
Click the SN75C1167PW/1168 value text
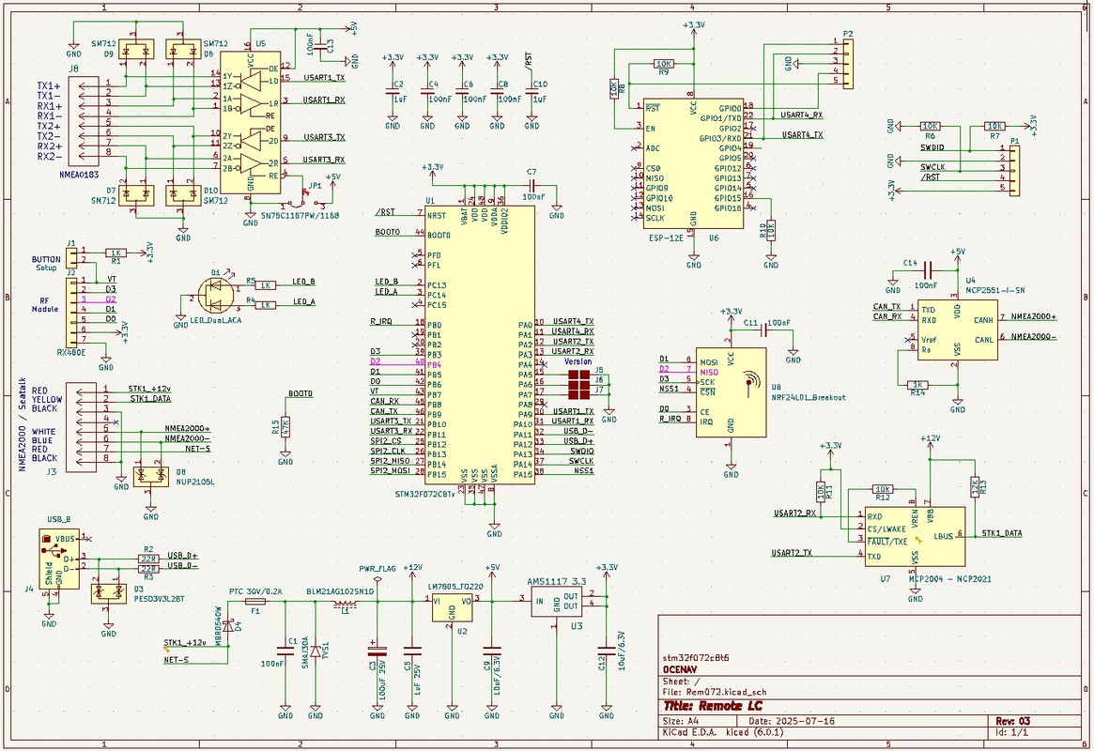pyautogui.click(x=300, y=216)
